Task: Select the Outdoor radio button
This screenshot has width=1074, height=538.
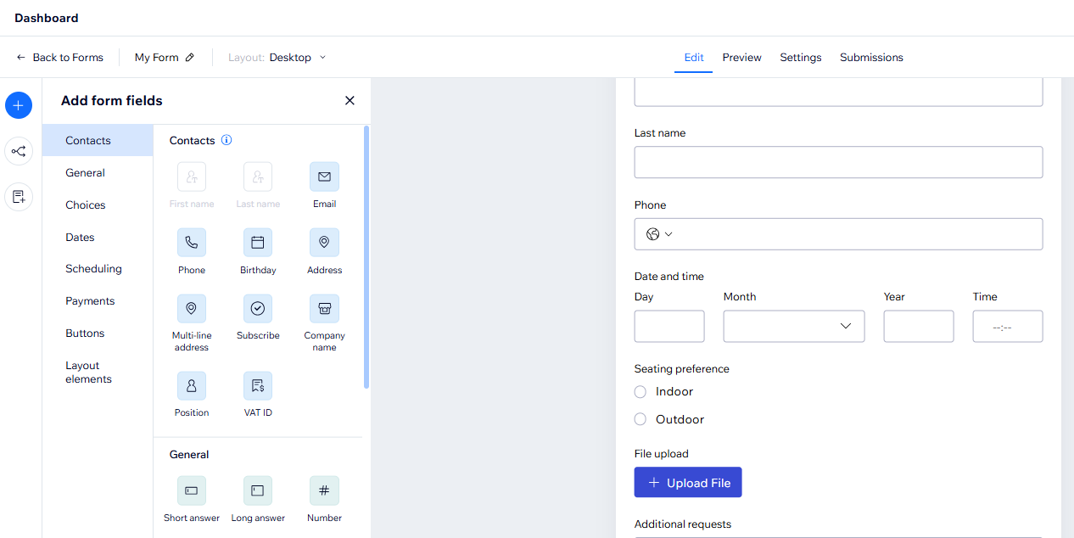Action: (x=640, y=419)
